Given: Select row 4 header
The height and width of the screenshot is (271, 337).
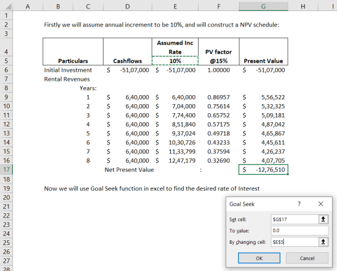Looking at the screenshot, I should [6, 47].
